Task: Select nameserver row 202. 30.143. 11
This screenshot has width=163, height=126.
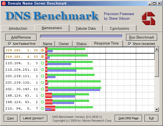Action: (x=79, y=89)
